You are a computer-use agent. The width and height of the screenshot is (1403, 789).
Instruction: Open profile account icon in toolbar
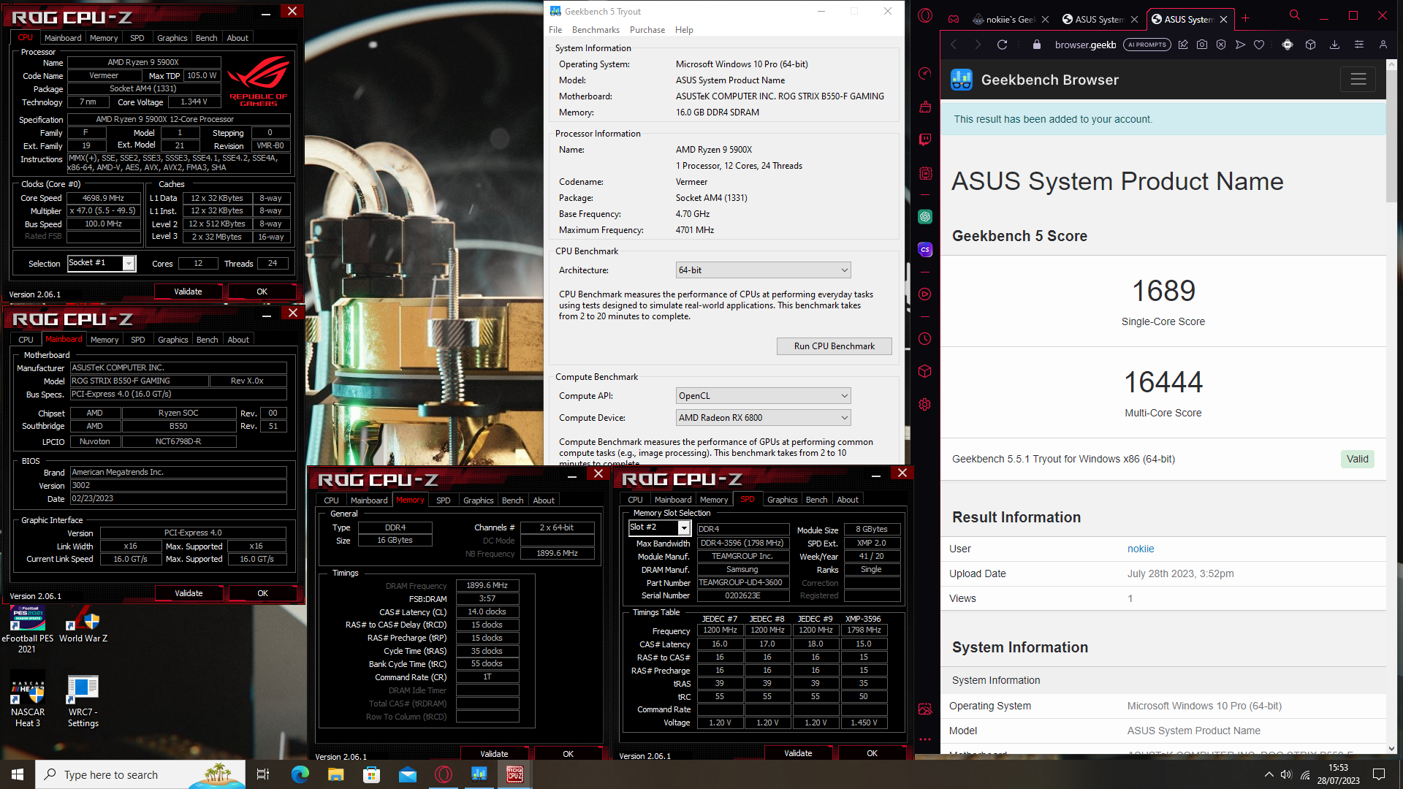click(1383, 45)
